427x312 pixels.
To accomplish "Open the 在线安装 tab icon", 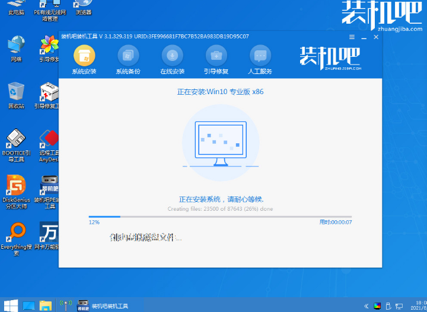I will tap(173, 56).
